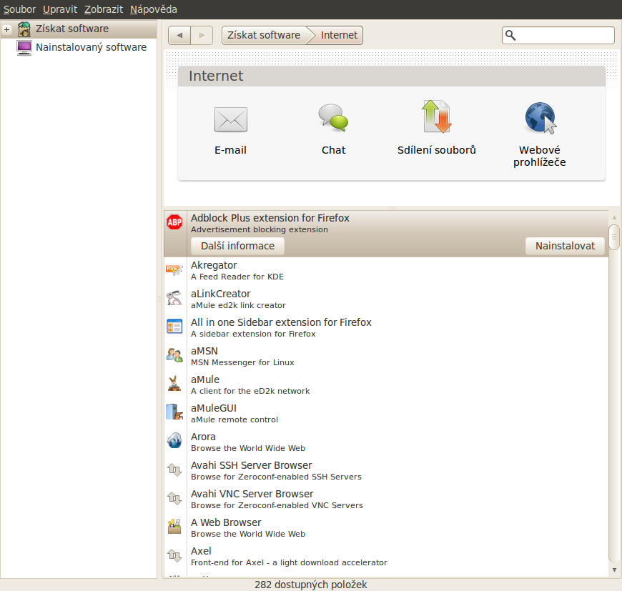Click the A Web Browser icon

(174, 527)
